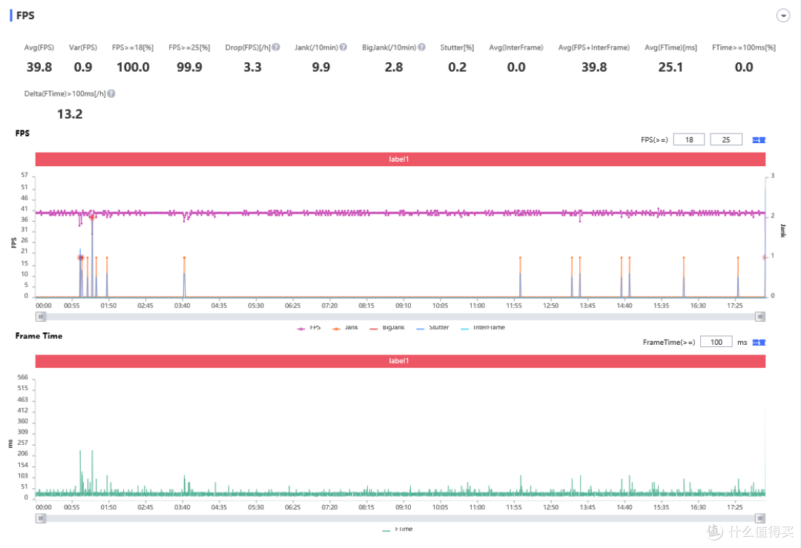Image resolution: width=801 pixels, height=548 pixels.
Task: Click blue icon beside FrameTime threshold field
Action: click(x=759, y=342)
